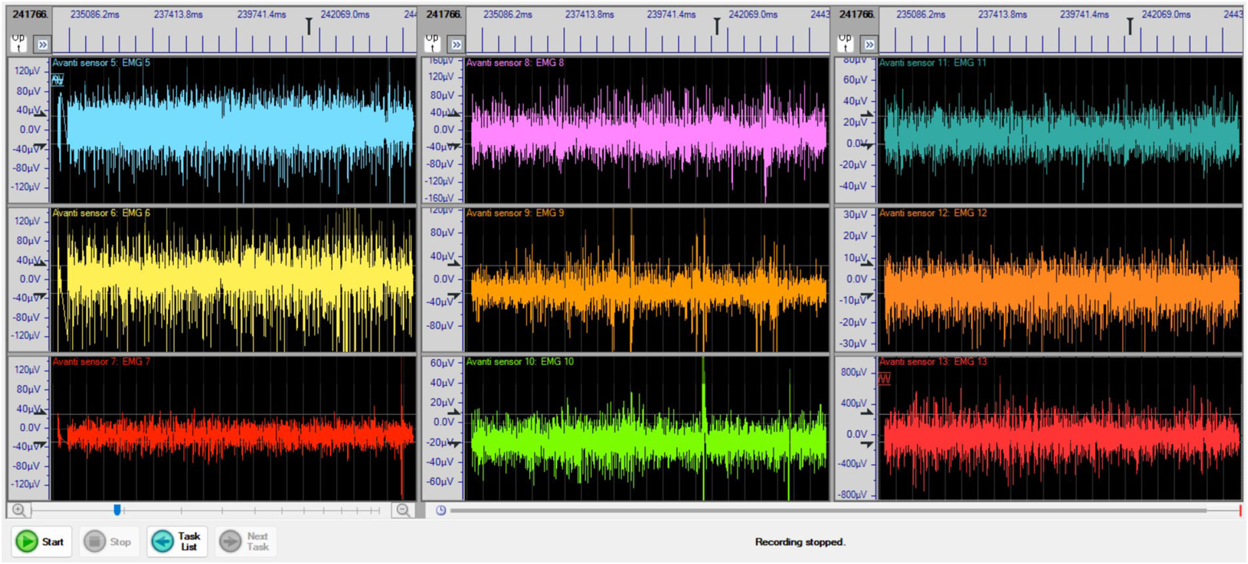
Task: Expand right column timeline with double-chevron
Action: 869,45
